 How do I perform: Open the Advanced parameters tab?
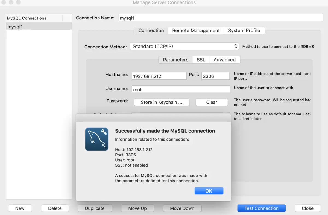point(225,60)
